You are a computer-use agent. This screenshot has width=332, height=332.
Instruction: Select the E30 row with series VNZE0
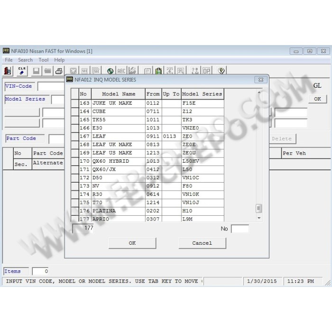pyautogui.click(x=148, y=128)
